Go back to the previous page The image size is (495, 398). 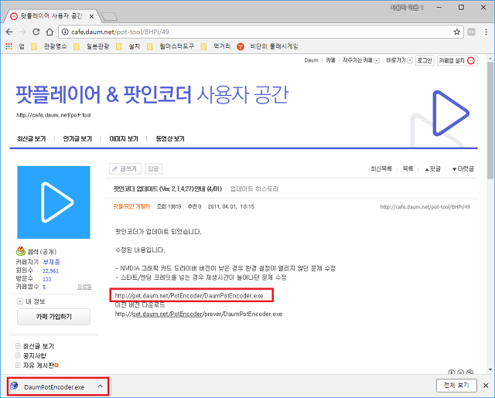point(9,32)
